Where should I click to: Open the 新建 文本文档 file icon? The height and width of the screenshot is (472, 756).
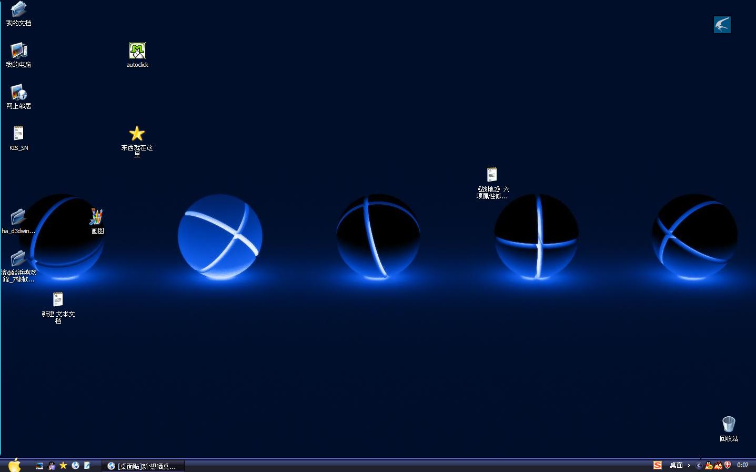[x=58, y=307]
